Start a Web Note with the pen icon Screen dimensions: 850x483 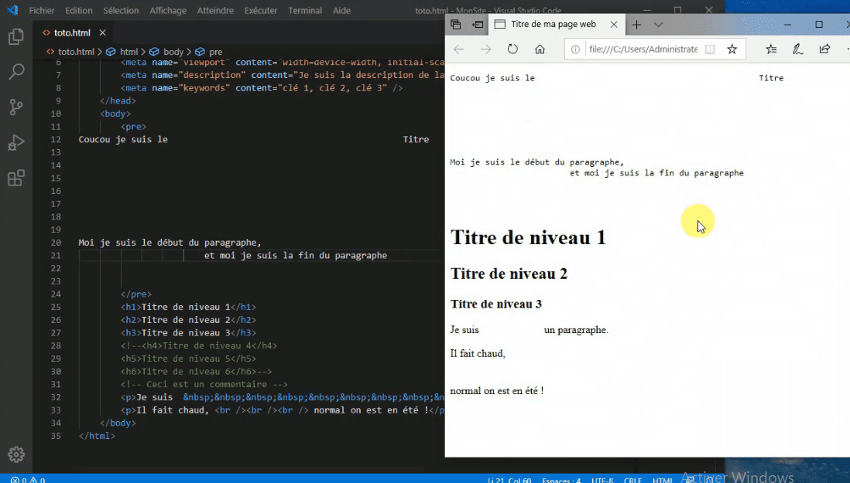click(798, 49)
